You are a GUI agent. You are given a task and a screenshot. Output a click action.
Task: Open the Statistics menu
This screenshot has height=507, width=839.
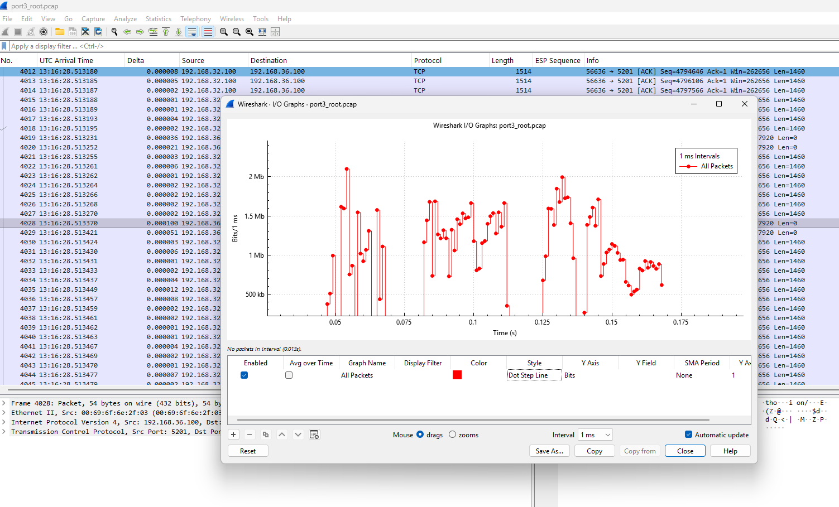(159, 19)
